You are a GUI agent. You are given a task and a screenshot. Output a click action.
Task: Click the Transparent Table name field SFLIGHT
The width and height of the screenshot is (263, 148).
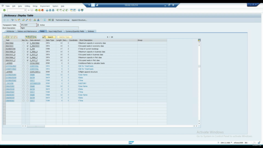28,25
